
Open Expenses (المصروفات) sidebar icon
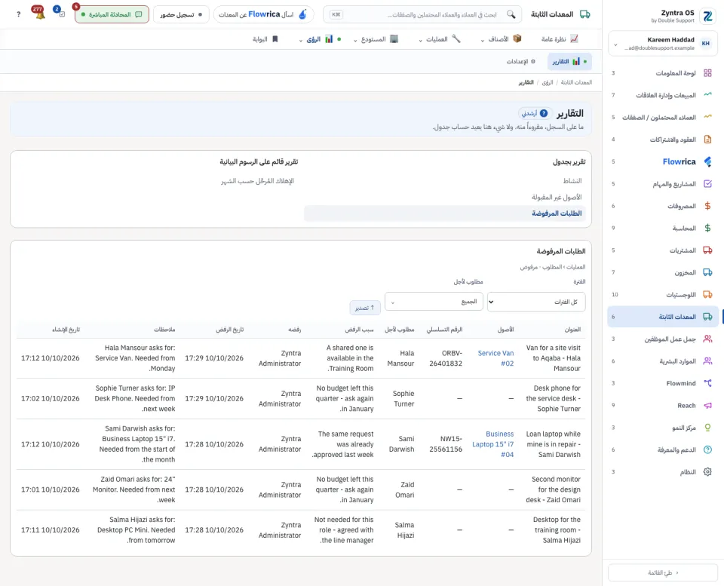[x=707, y=206]
